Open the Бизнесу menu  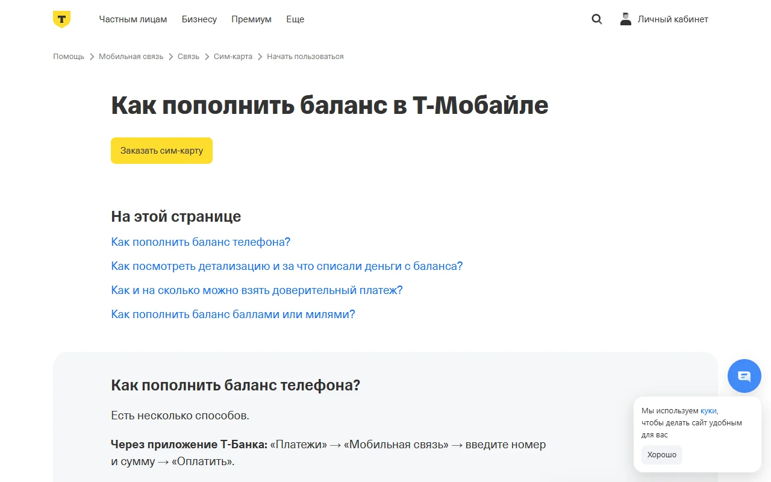pyautogui.click(x=199, y=19)
